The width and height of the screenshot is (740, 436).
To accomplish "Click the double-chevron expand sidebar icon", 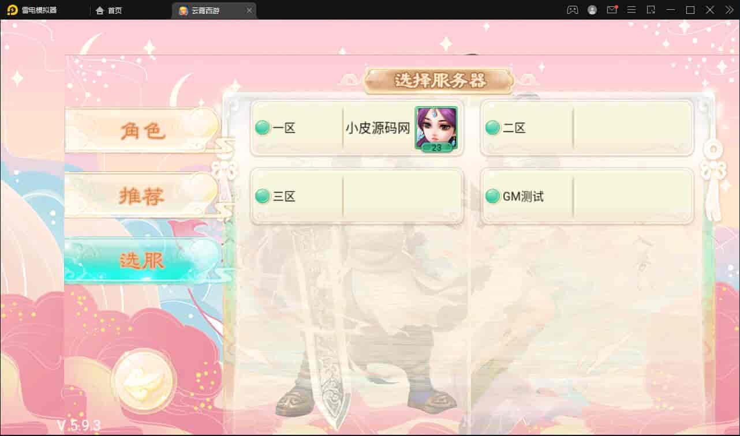I will [730, 10].
